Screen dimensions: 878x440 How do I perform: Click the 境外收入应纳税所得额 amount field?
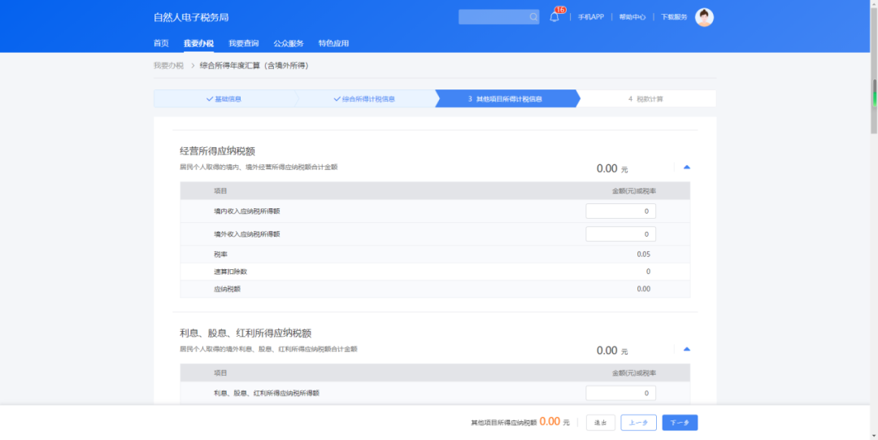(620, 233)
